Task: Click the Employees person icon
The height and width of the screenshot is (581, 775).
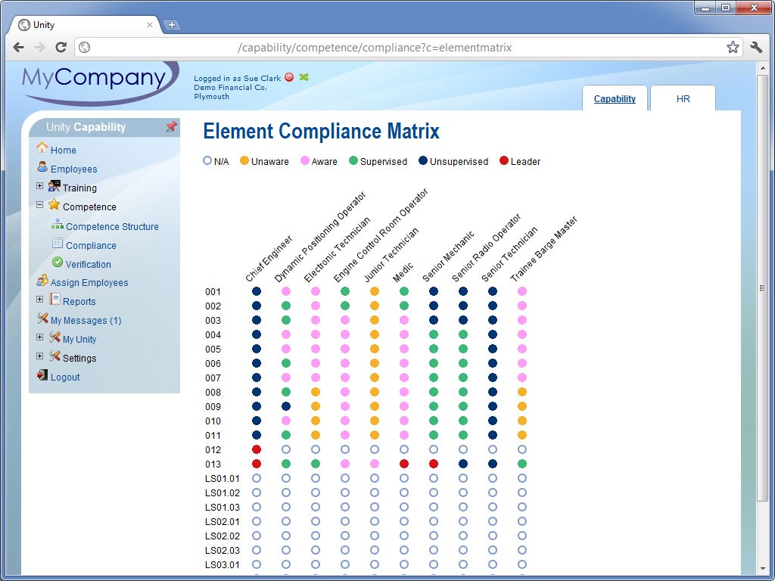Action: pyautogui.click(x=42, y=167)
